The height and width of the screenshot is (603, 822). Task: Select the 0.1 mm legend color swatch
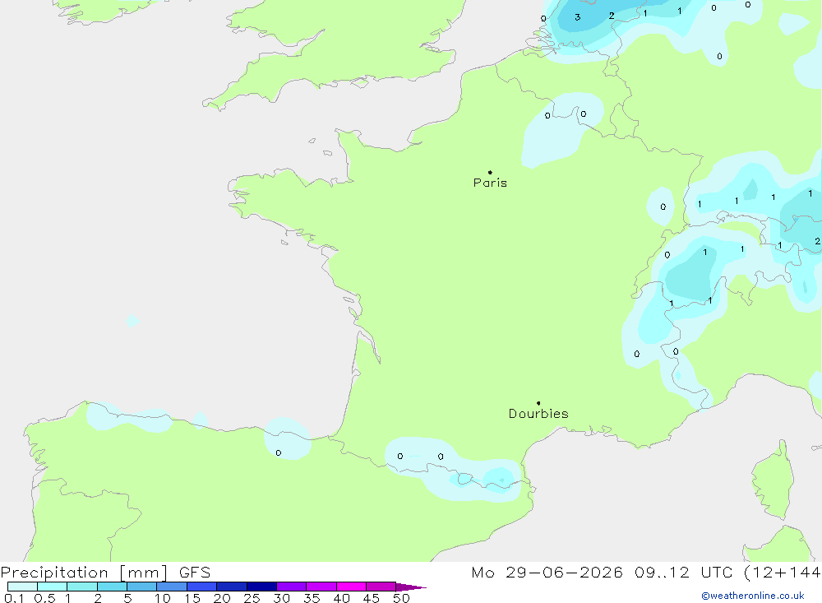tap(22, 587)
